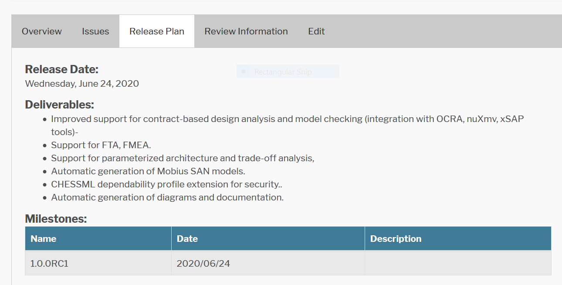This screenshot has width=562, height=285.
Task: Open the Overview tab
Action: tap(42, 31)
